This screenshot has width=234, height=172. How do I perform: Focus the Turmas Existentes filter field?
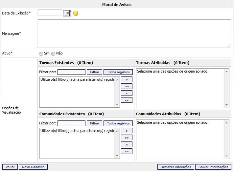(71, 72)
